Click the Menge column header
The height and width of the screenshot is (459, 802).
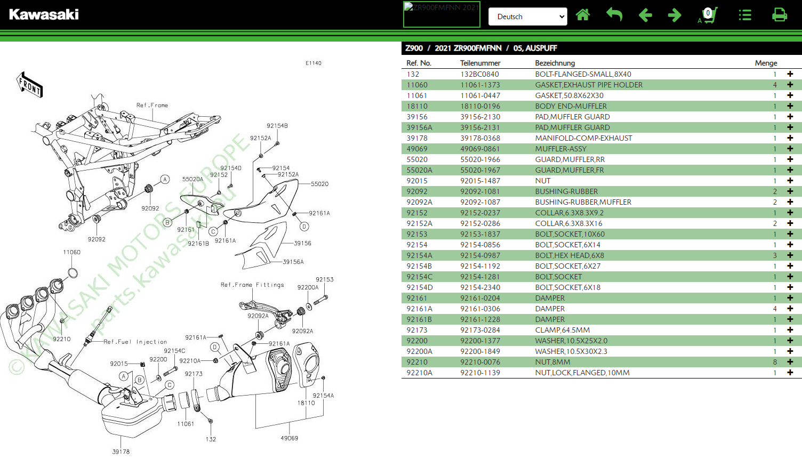click(766, 63)
